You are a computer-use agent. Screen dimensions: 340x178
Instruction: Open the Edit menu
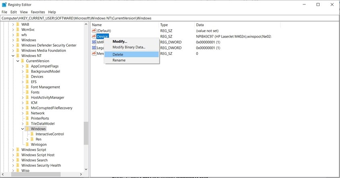click(x=13, y=12)
